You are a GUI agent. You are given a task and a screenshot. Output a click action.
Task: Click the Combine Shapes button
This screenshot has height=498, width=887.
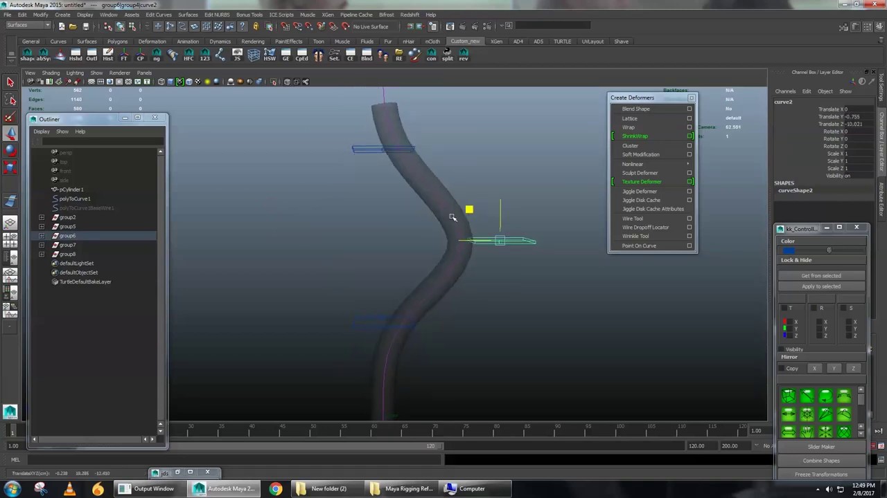pyautogui.click(x=821, y=461)
